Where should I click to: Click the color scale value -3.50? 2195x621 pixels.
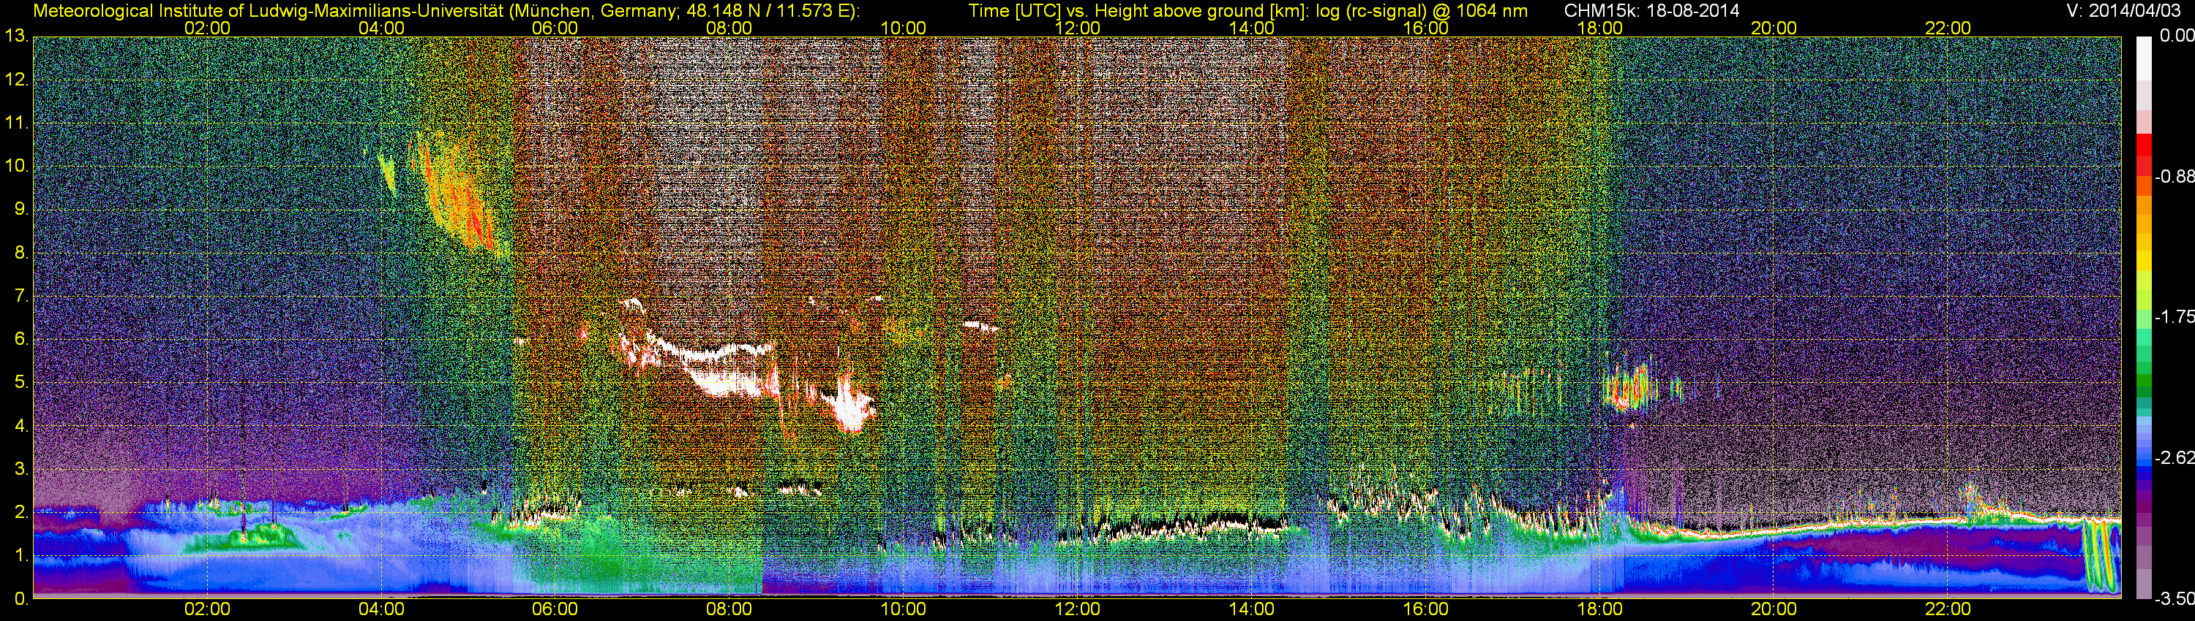click(x=2174, y=599)
